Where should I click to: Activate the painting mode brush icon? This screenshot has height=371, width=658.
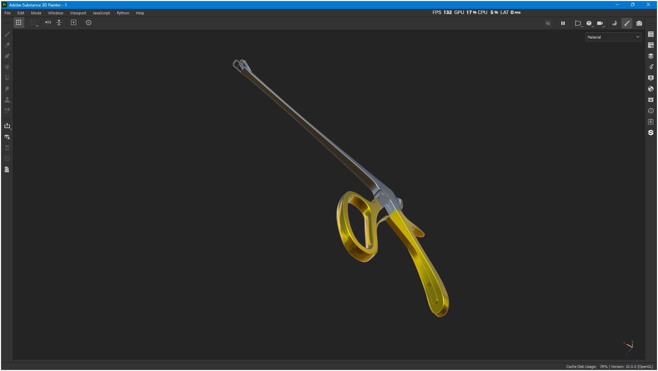[x=627, y=23]
